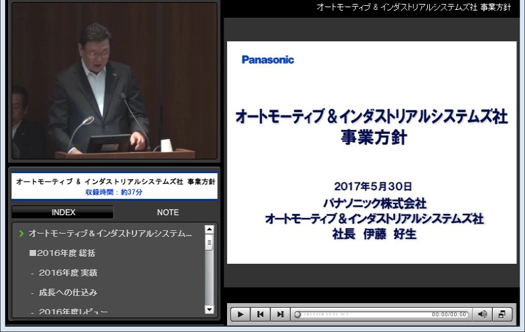
Task: Click the speaker video thumbnail
Action: 114,81
